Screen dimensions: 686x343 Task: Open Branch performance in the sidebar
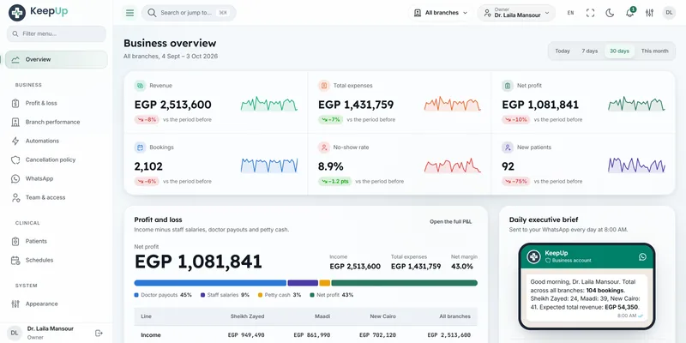point(57,122)
